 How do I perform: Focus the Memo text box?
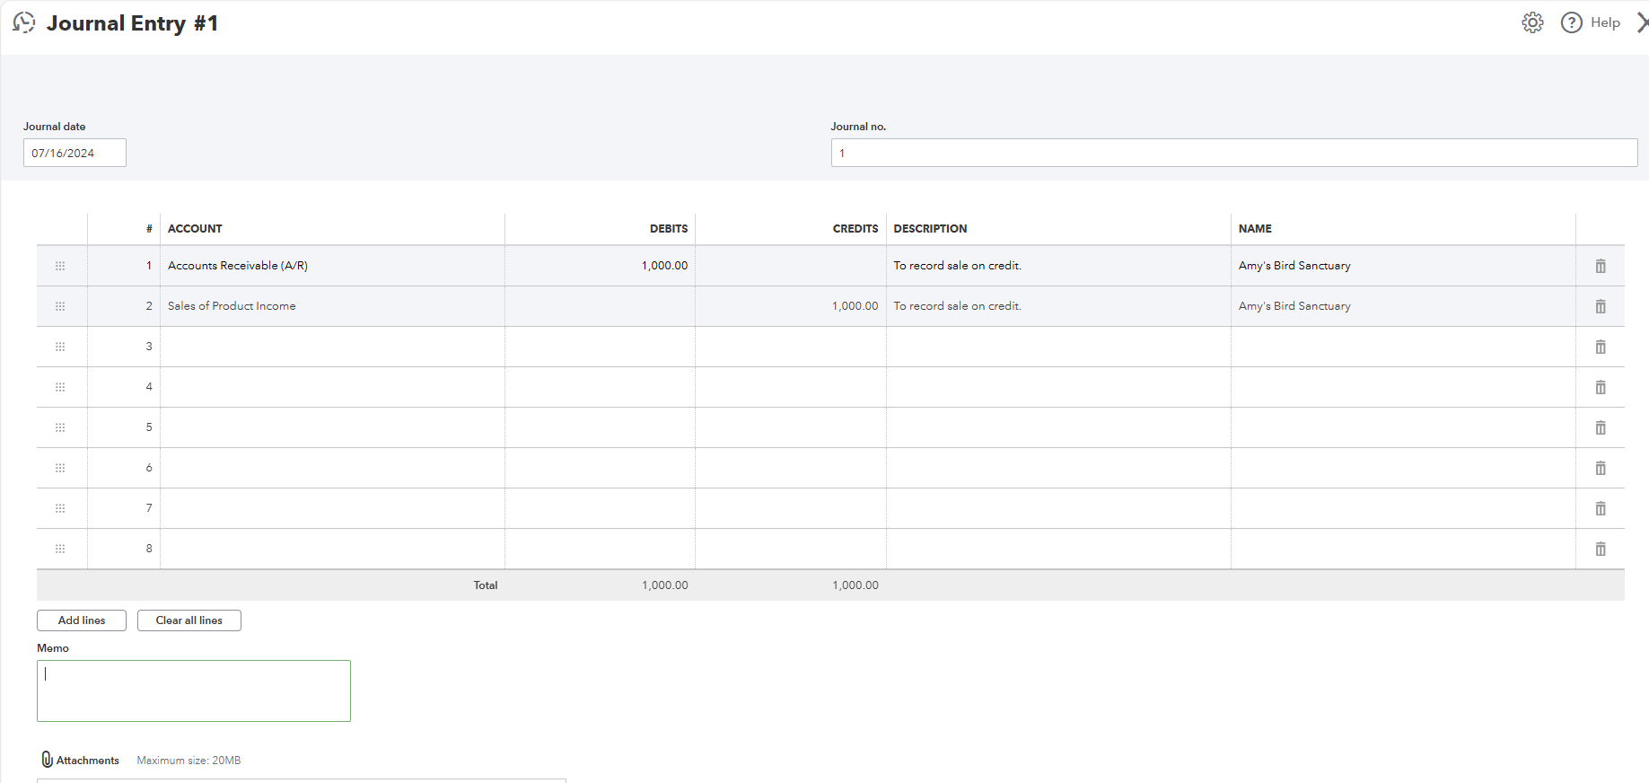(194, 691)
